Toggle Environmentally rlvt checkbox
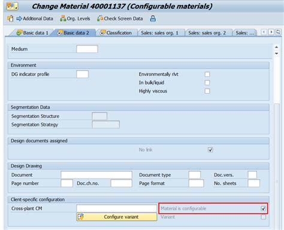The width and height of the screenshot is (284, 230). pos(207,74)
